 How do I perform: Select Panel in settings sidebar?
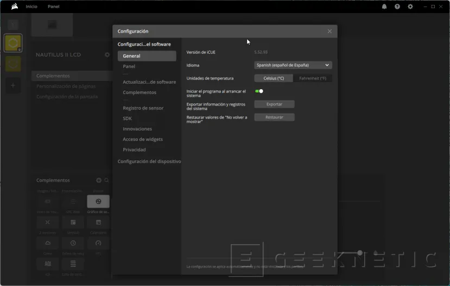[x=129, y=66]
